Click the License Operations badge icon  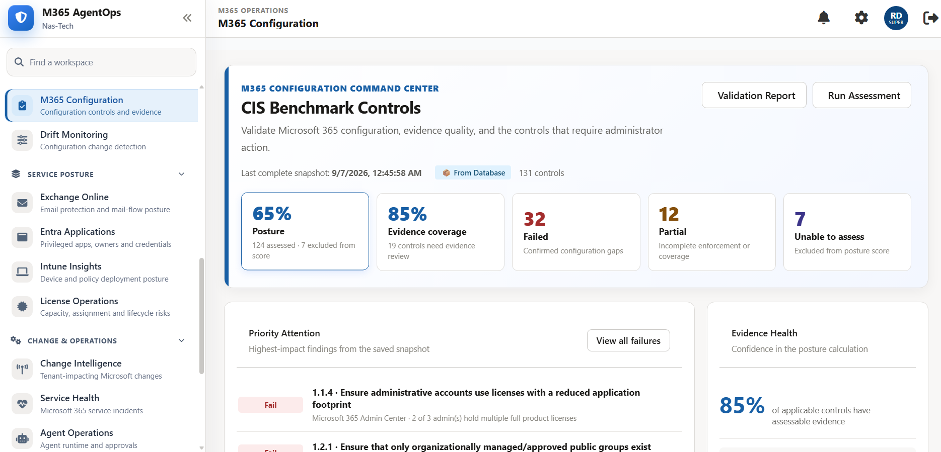(x=22, y=307)
